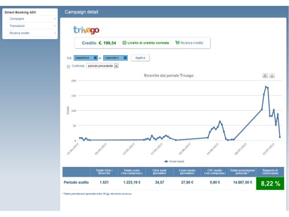Click the shopping cart recharge icon
The height and width of the screenshot is (217, 289).
[x=177, y=43]
